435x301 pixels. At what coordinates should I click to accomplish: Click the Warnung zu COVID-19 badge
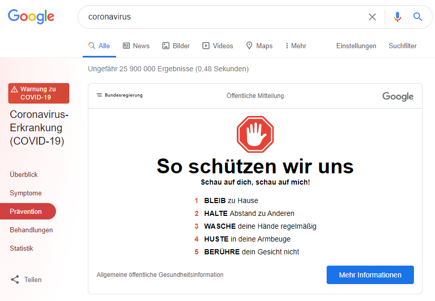click(x=39, y=93)
